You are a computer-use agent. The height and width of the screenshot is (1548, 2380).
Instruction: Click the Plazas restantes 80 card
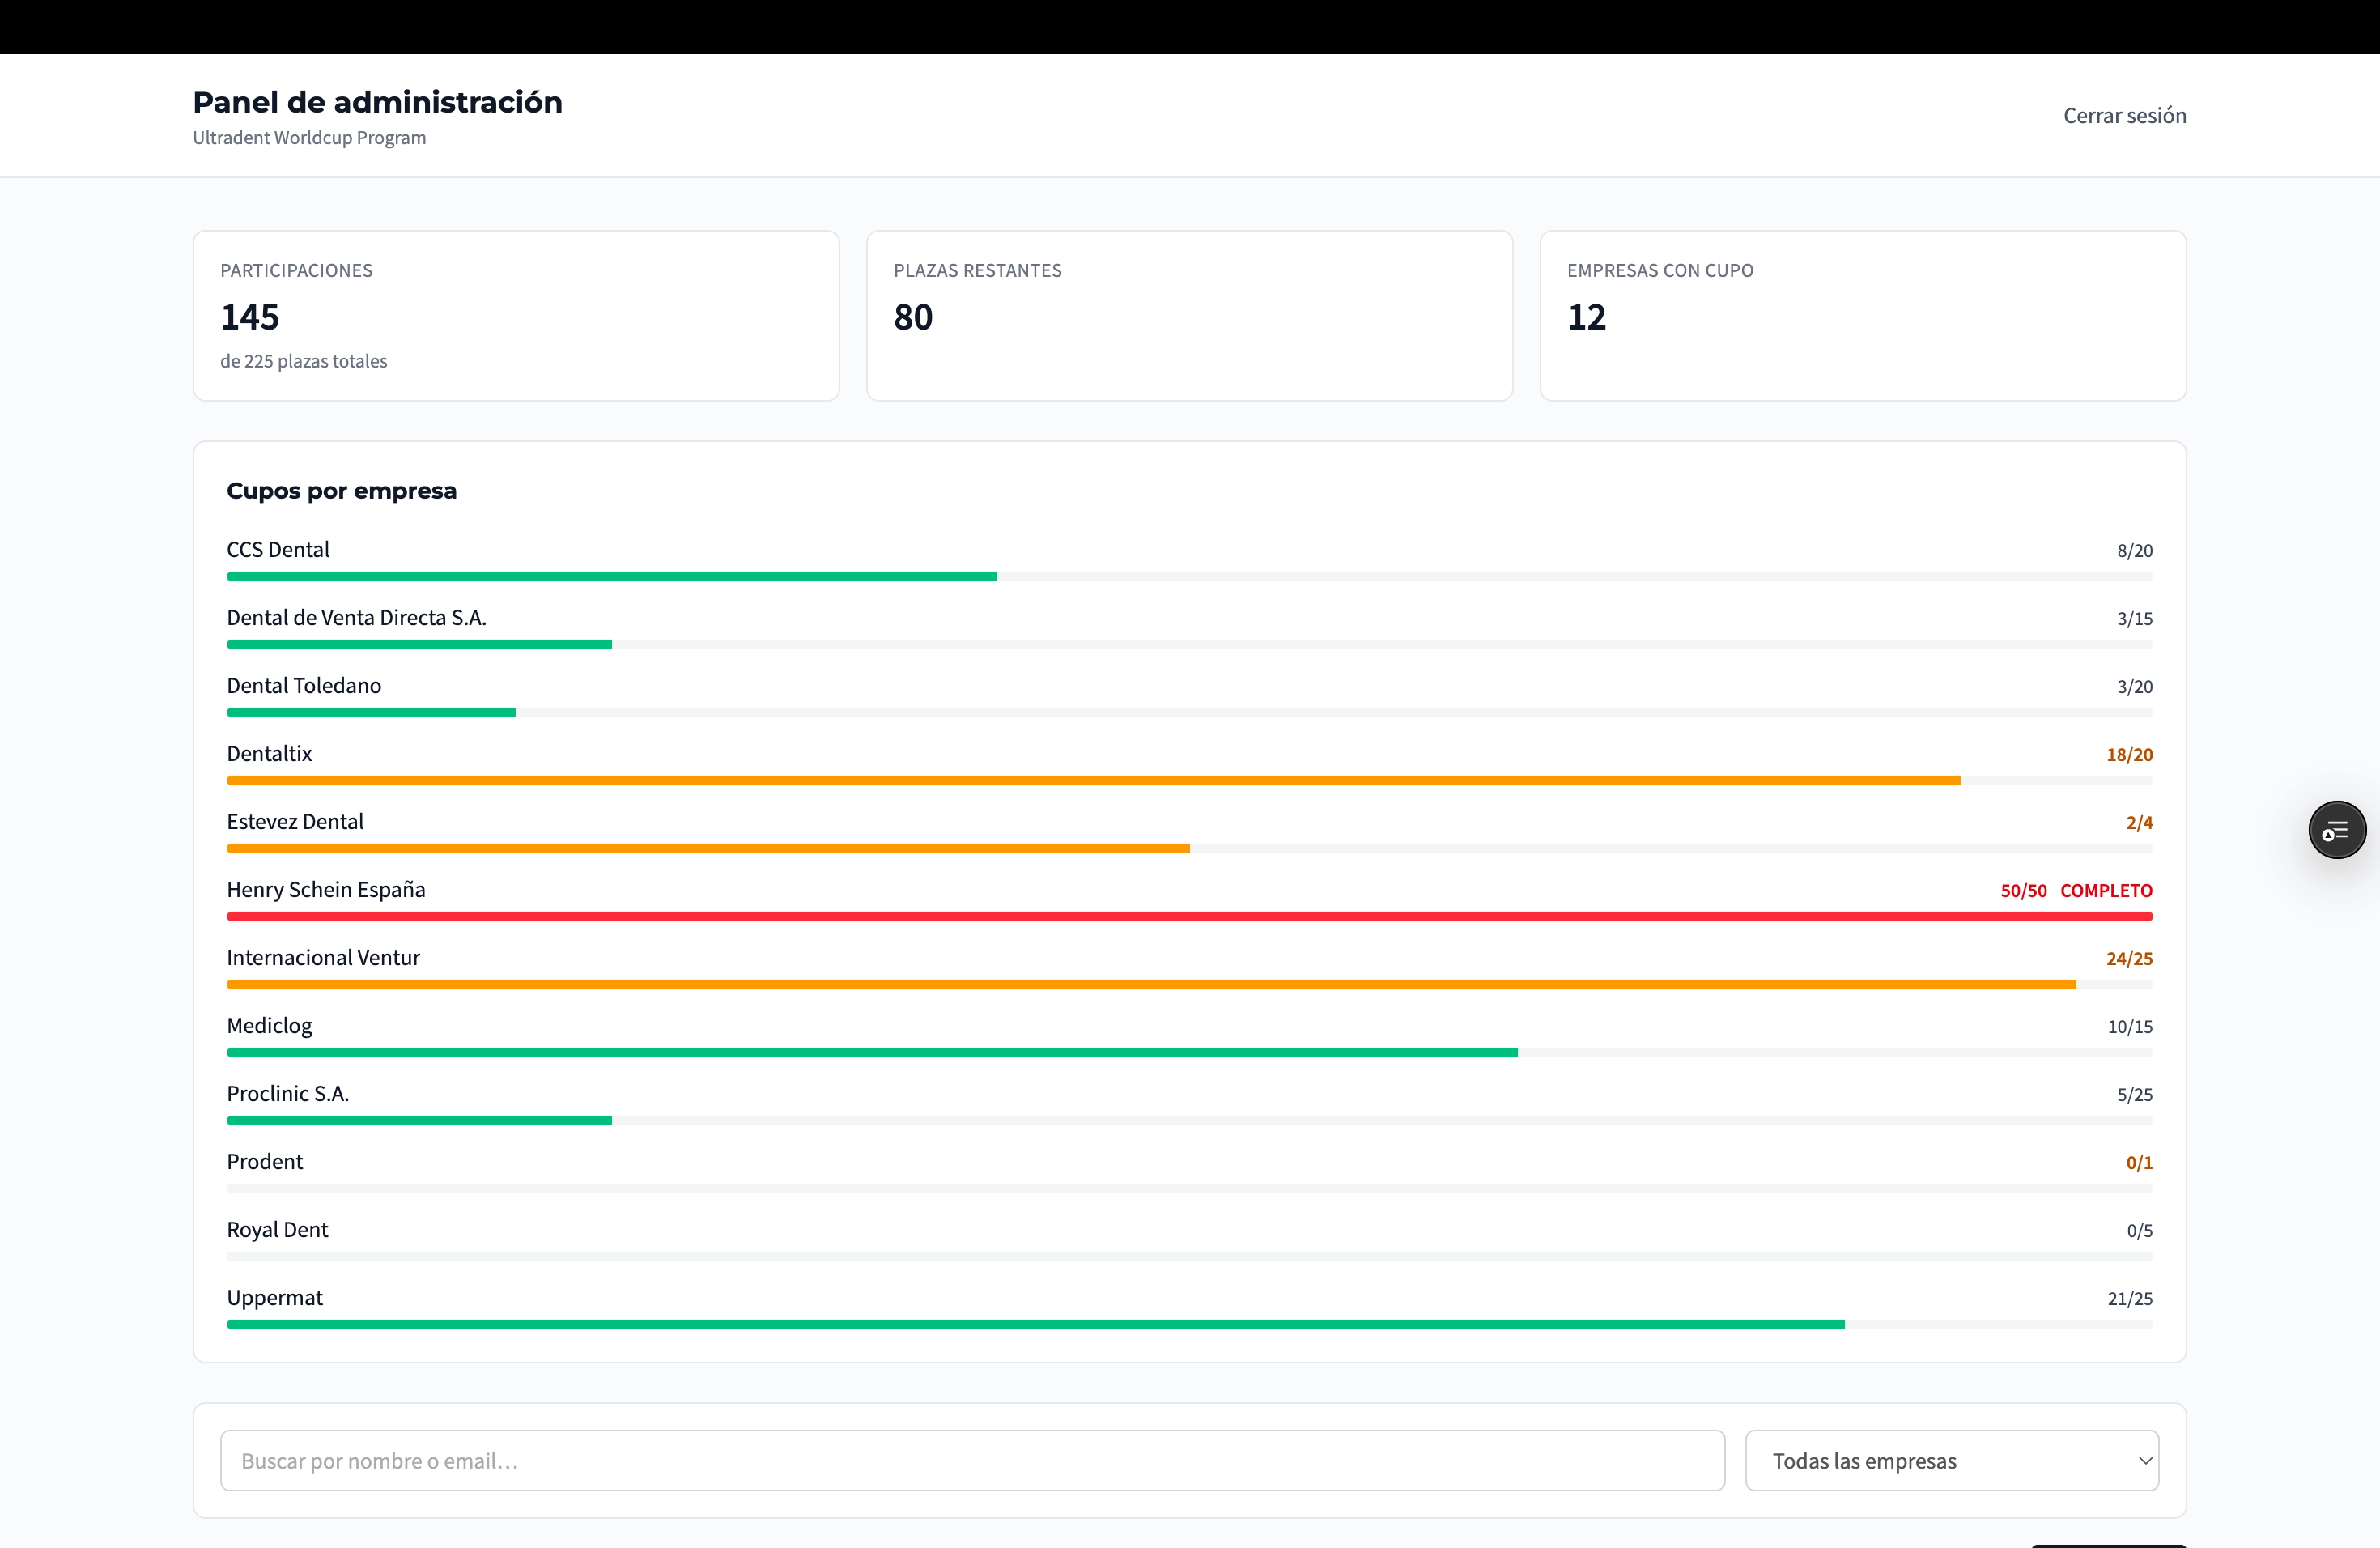(x=1189, y=316)
